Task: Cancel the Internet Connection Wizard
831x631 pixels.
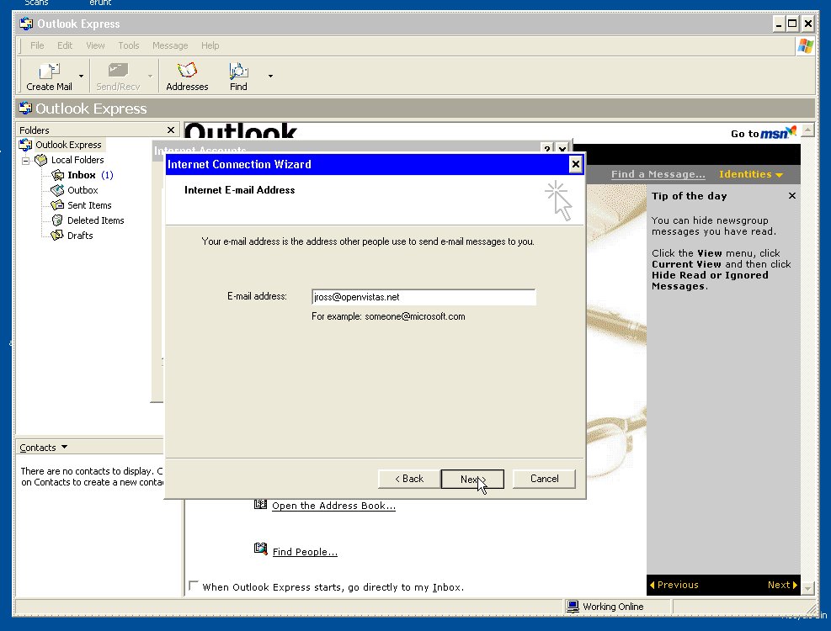Action: 544,479
